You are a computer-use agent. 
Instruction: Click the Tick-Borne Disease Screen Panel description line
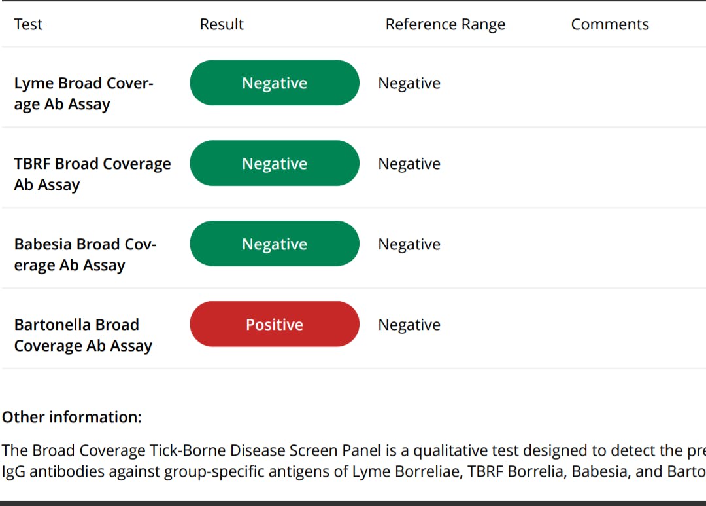pyautogui.click(x=353, y=450)
